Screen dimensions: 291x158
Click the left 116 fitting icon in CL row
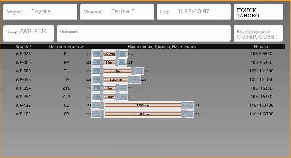[98, 106]
